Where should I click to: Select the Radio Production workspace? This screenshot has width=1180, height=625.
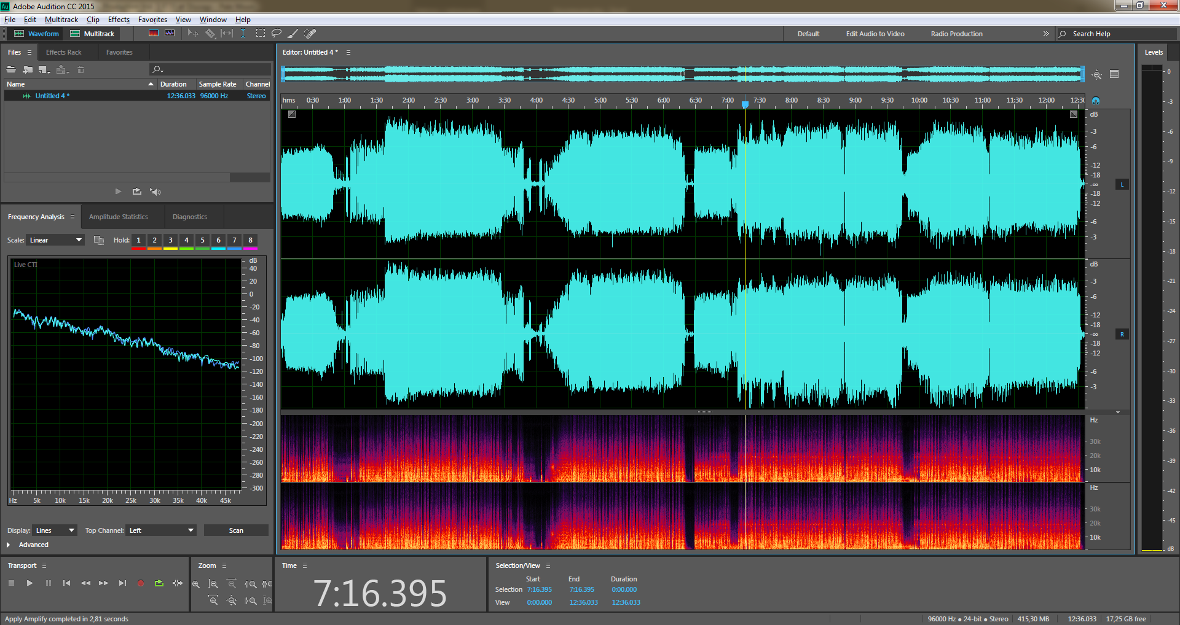coord(956,34)
